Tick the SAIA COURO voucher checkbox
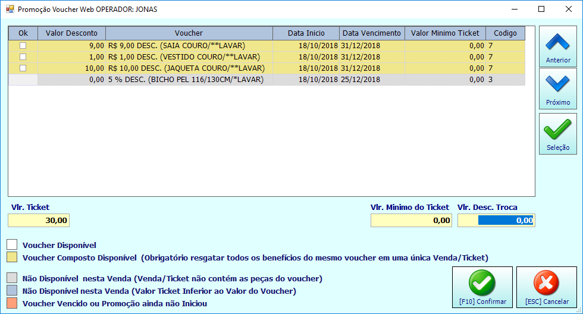This screenshot has width=583, height=314. point(23,45)
